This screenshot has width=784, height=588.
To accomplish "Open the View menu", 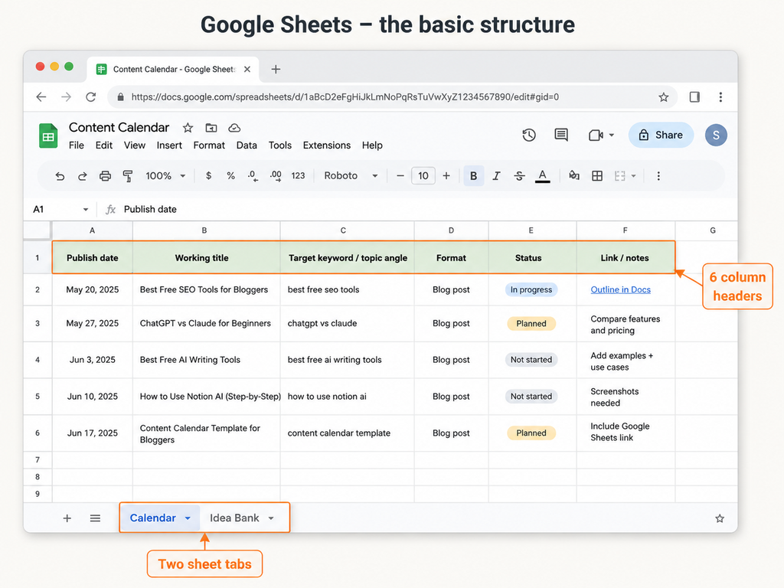I will (x=135, y=145).
